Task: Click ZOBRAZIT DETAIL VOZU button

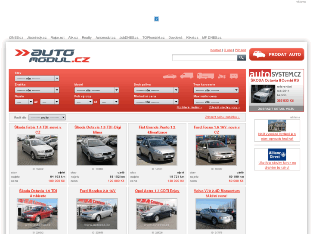Action: [x=276, y=109]
